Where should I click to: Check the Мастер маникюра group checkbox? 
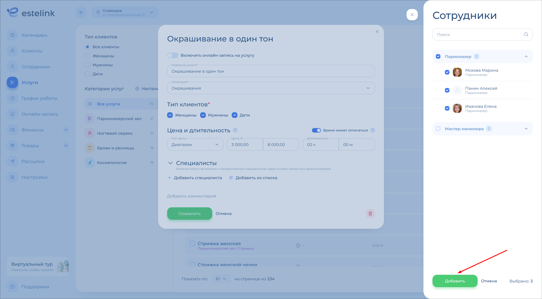(438, 129)
